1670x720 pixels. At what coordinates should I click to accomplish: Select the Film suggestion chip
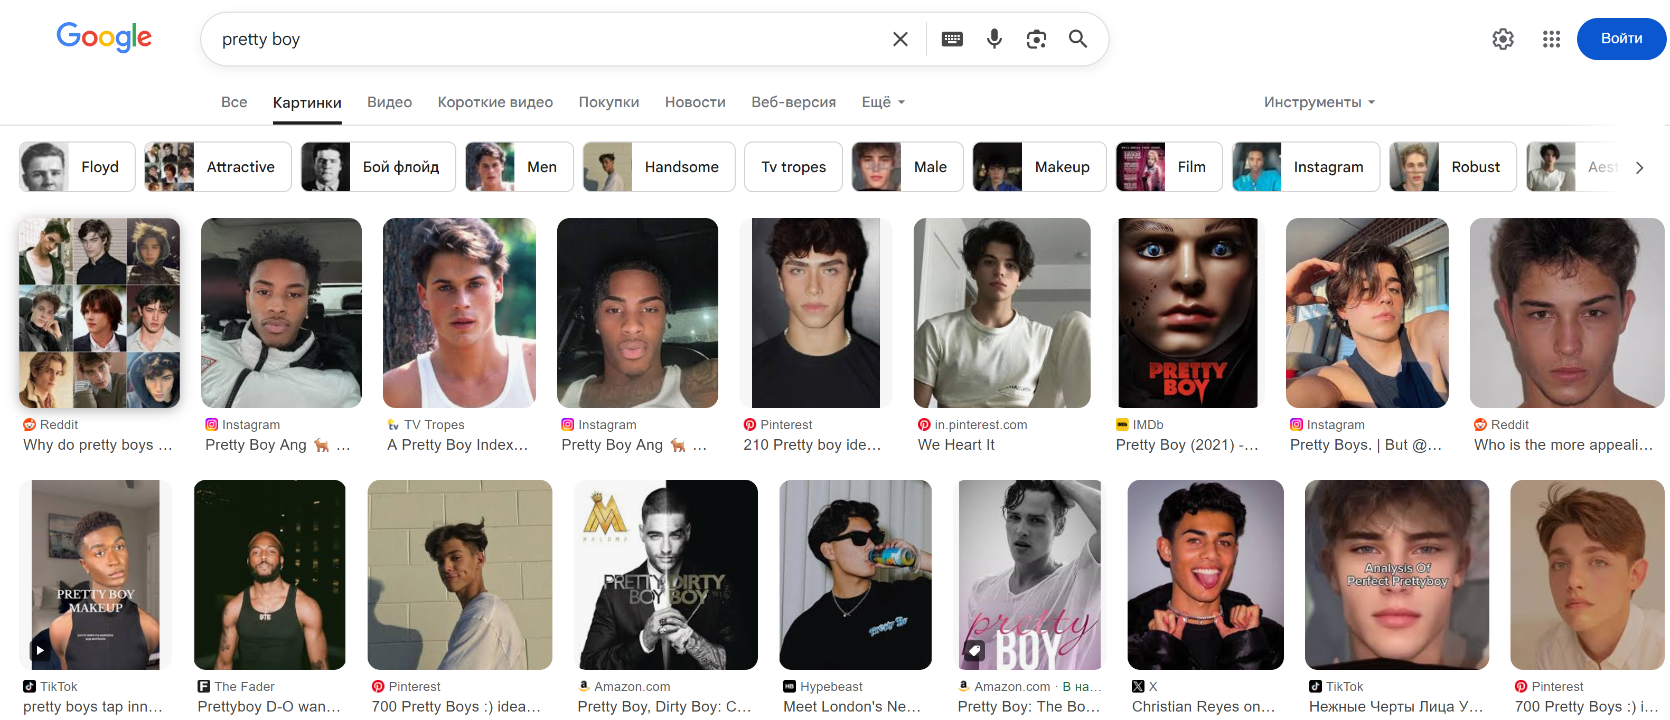tap(1169, 167)
